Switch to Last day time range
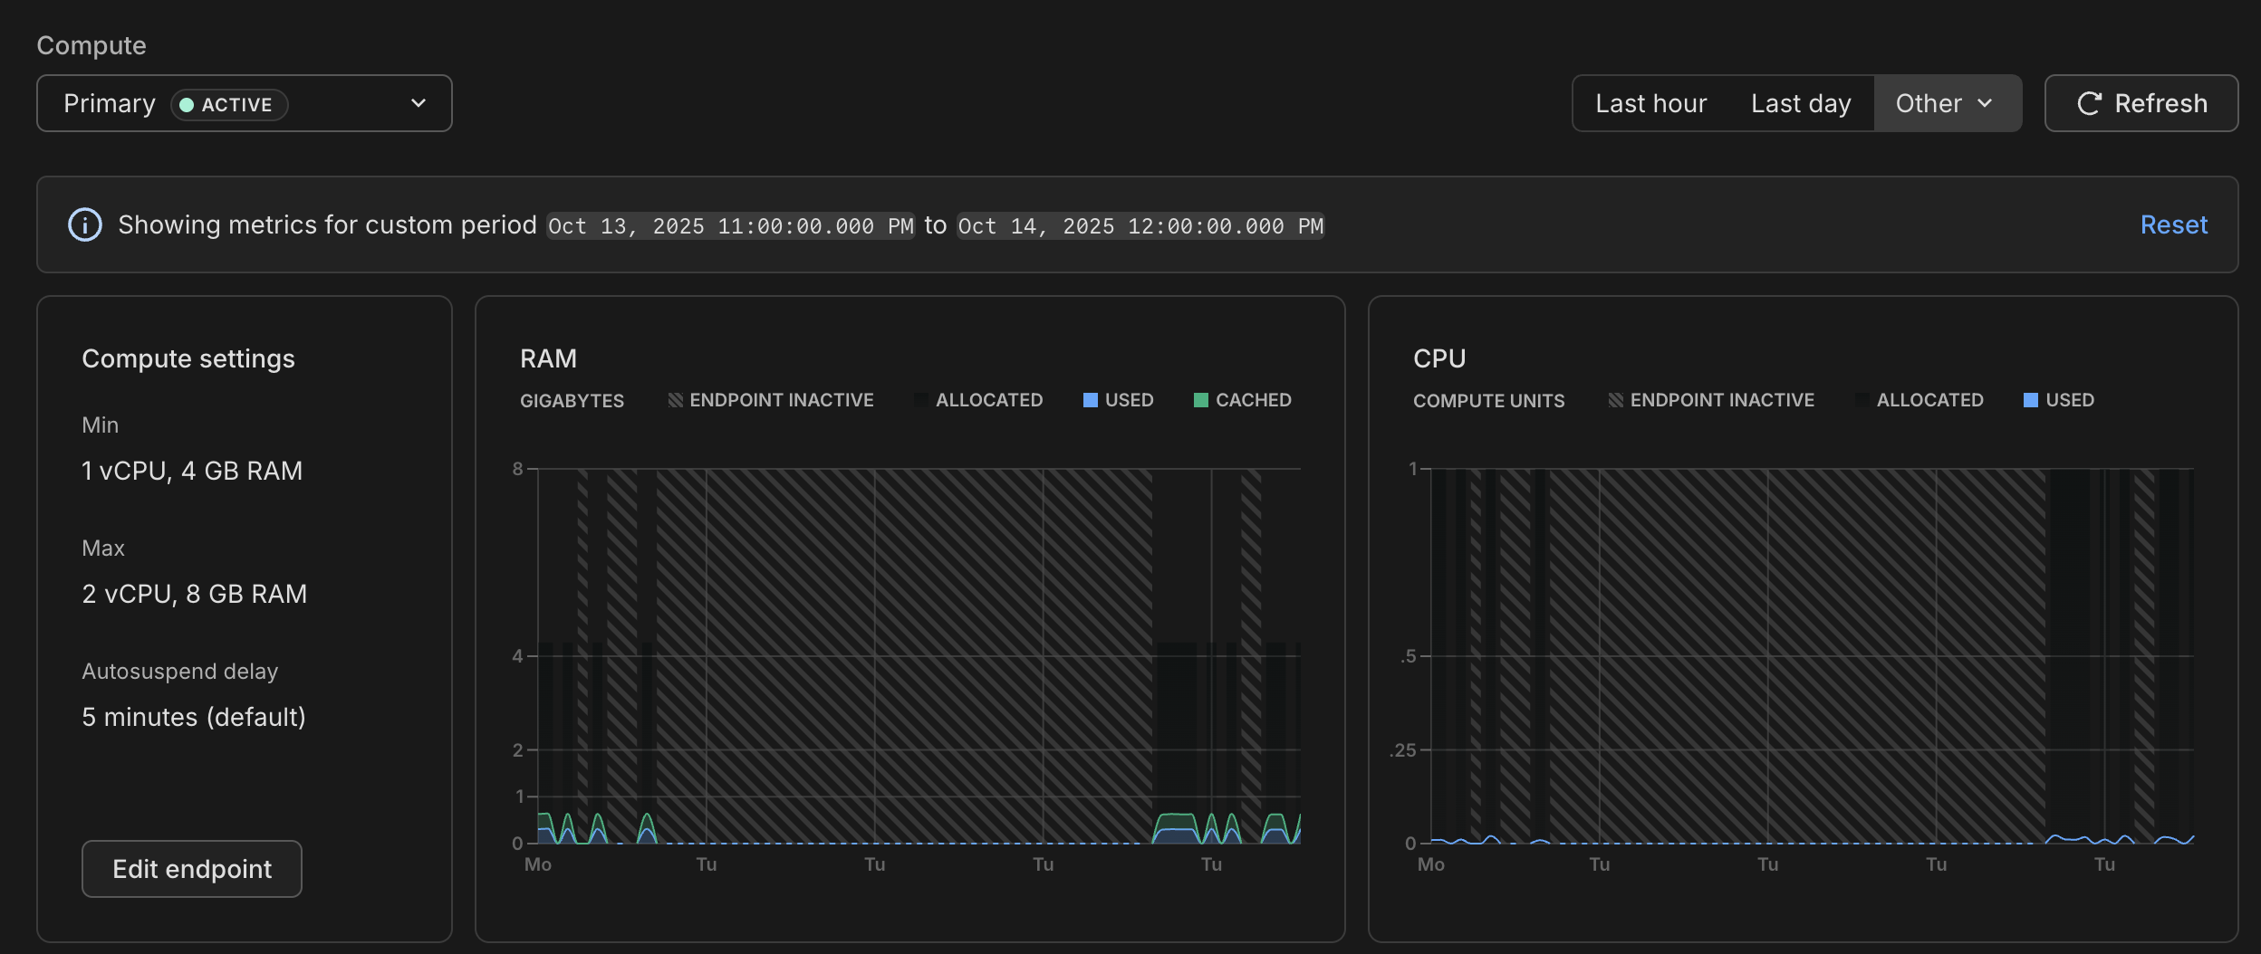The image size is (2261, 954). pos(1801,103)
